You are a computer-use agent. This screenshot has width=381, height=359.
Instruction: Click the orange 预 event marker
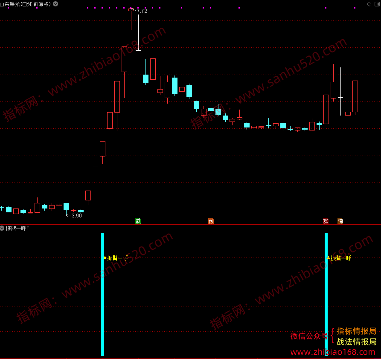click(211, 221)
